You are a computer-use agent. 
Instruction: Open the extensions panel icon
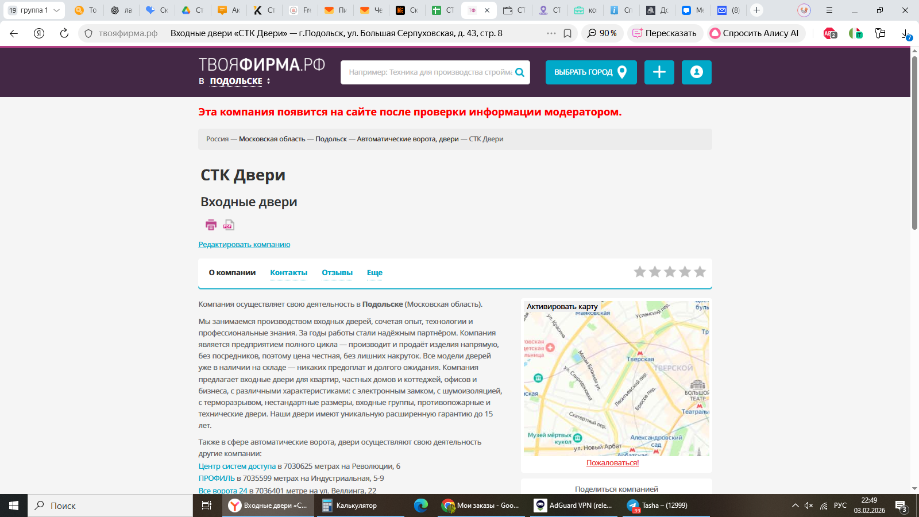(880, 33)
